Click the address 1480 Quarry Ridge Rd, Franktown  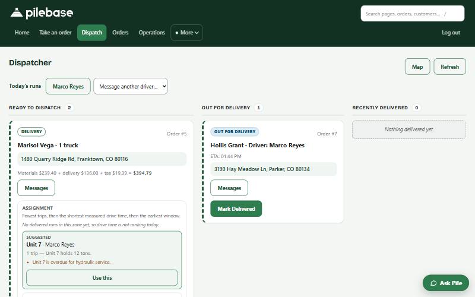tap(102, 159)
